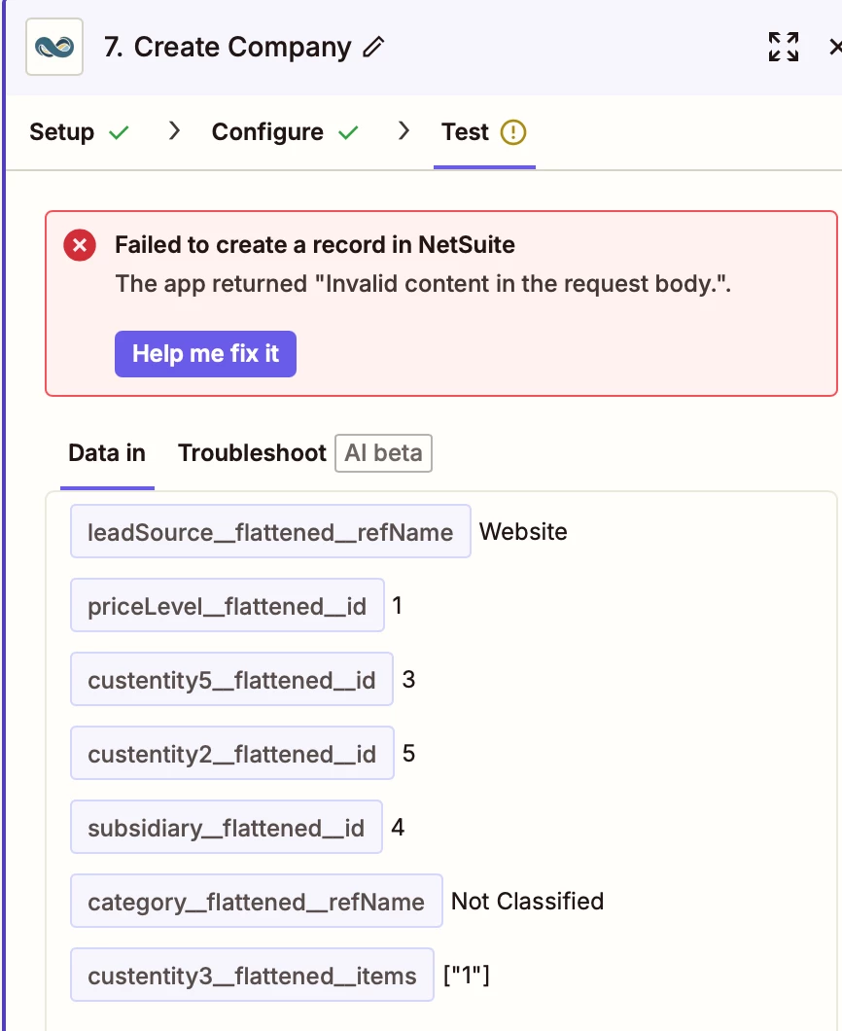Click the leadSource__flattened__refName field label
Screen dimensions: 842x1031
point(271,531)
